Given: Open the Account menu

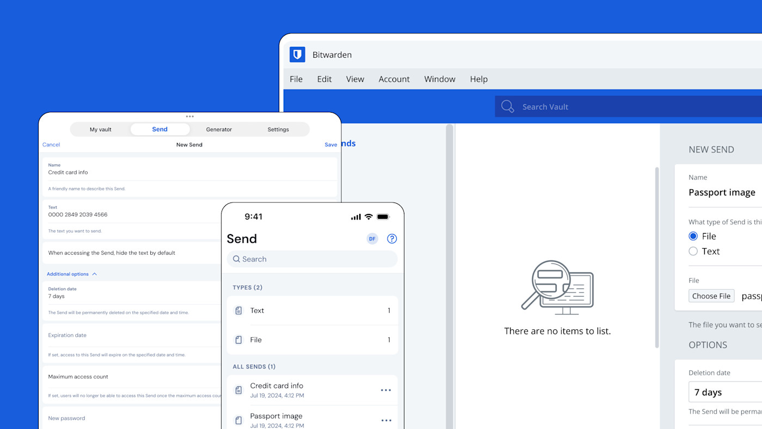Looking at the screenshot, I should click(x=394, y=79).
